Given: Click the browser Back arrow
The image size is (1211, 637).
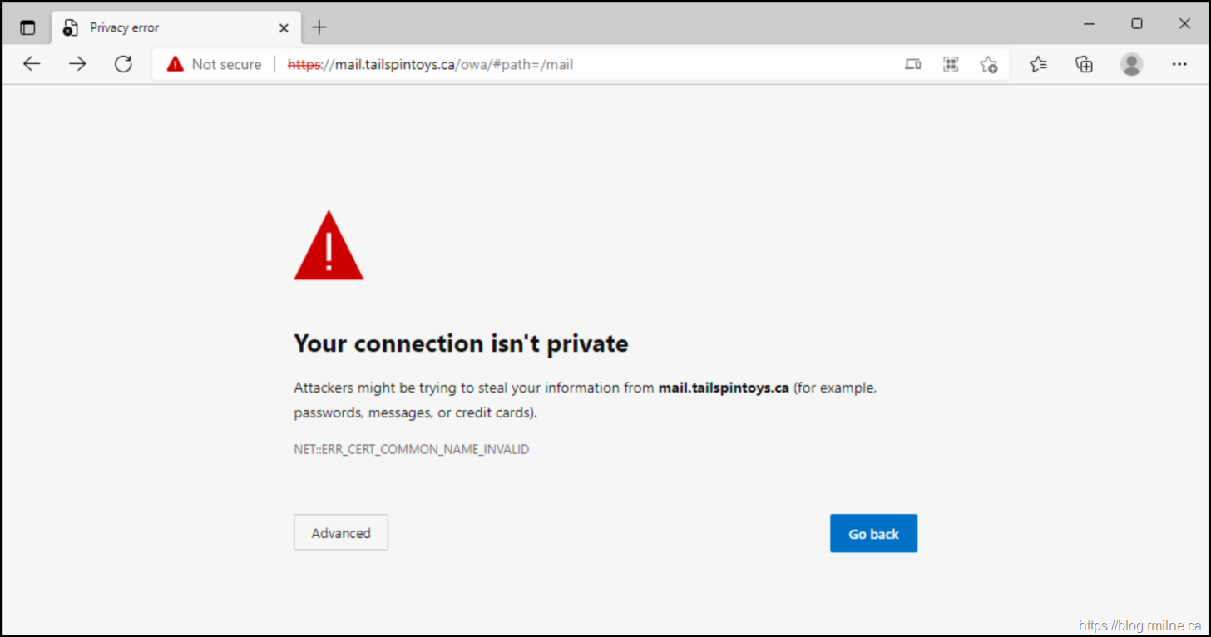Looking at the screenshot, I should point(32,64).
